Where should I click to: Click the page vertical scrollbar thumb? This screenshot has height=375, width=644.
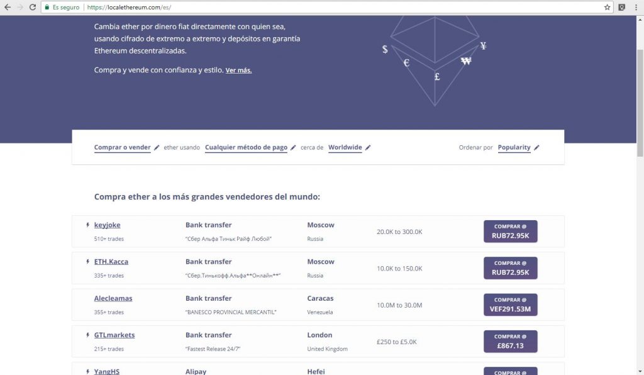pyautogui.click(x=640, y=103)
